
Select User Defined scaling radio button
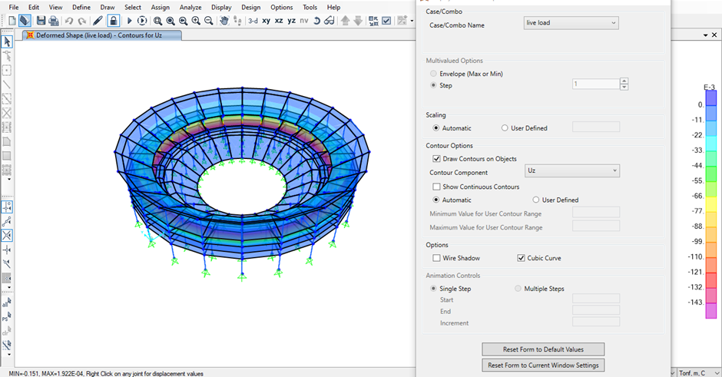(x=505, y=128)
